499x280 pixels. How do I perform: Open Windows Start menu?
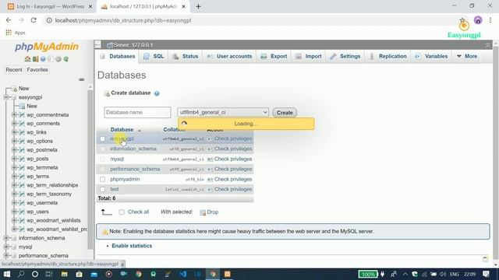pos(7,274)
